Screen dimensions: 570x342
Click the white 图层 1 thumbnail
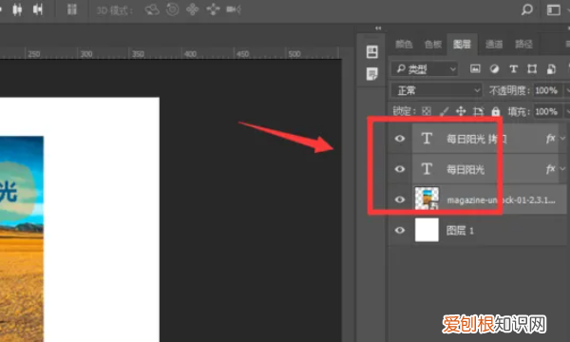427,230
